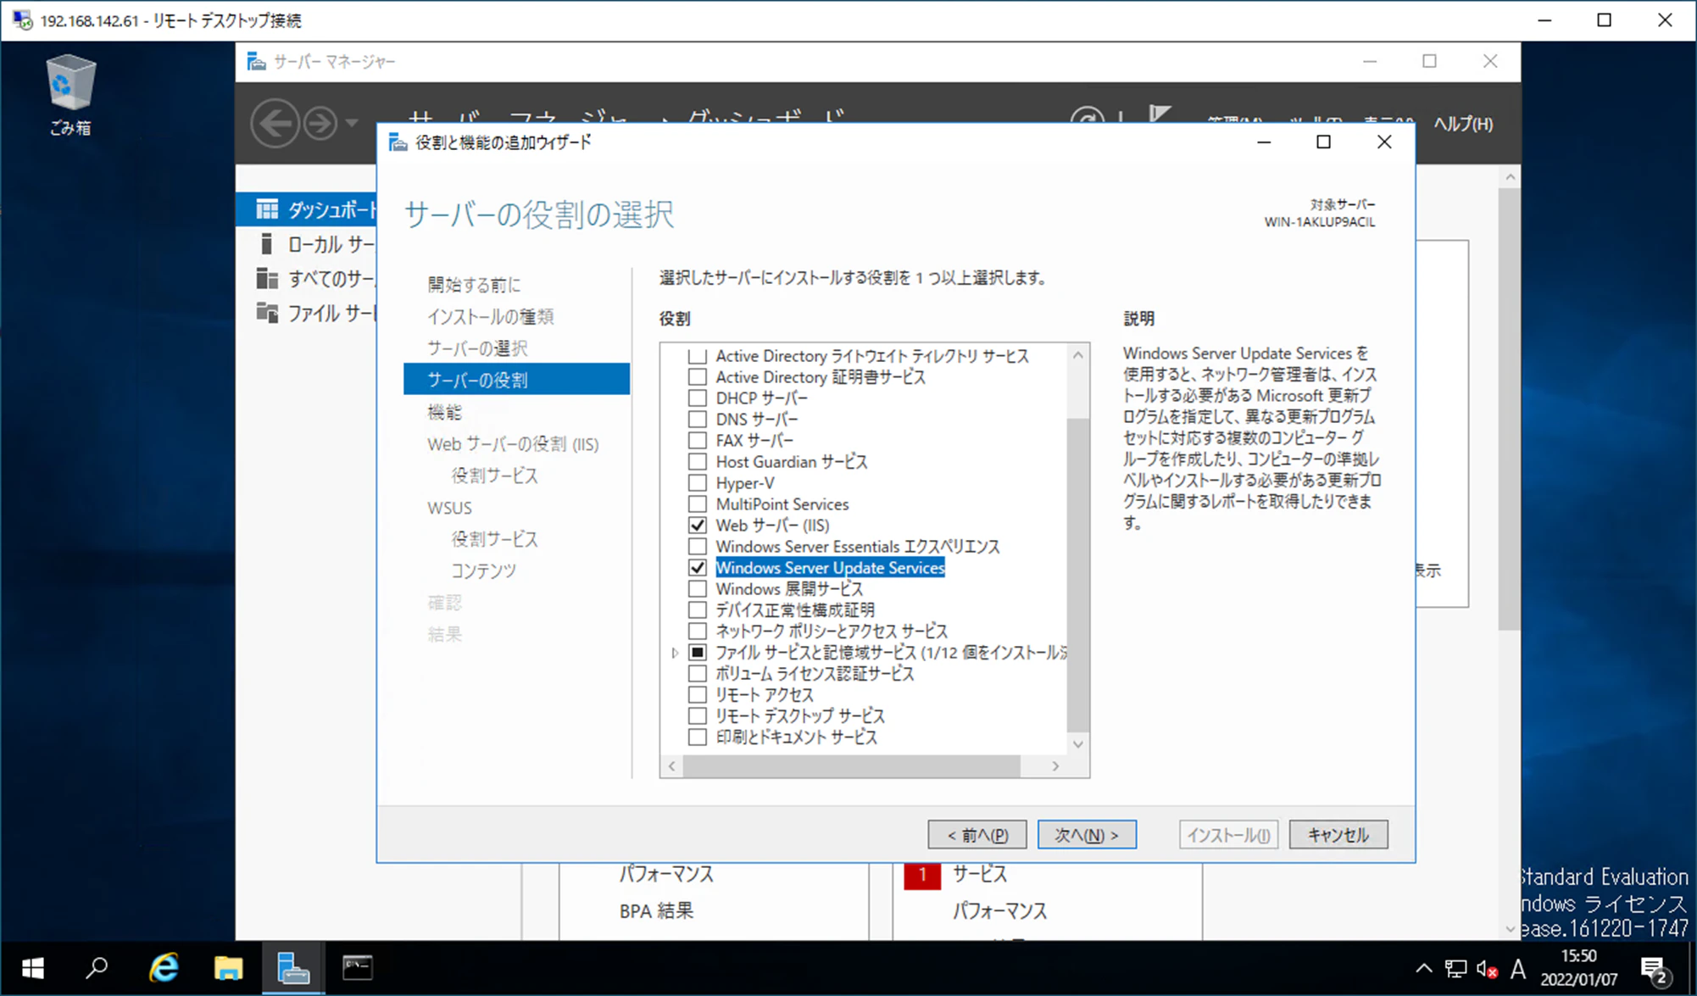1697x996 pixels.
Task: Select the Volume License Activation Services role text
Action: (815, 674)
